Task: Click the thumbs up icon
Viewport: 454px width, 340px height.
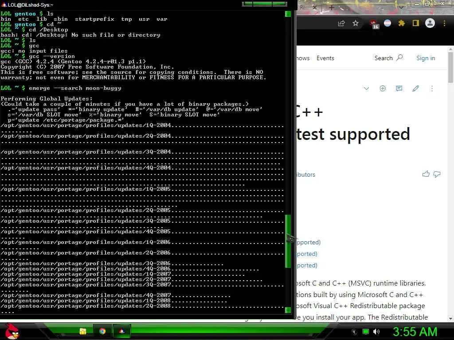Action: [x=426, y=174]
